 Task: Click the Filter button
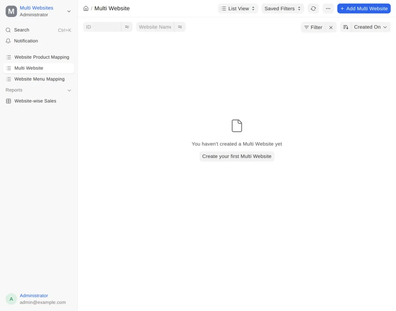(x=313, y=27)
